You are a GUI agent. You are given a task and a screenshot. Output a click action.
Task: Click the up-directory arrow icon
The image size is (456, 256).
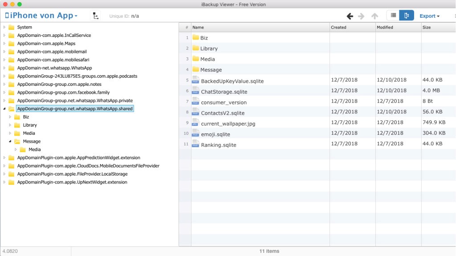[375, 16]
